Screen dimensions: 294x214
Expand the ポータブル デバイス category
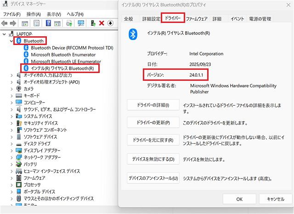[x=11, y=192]
